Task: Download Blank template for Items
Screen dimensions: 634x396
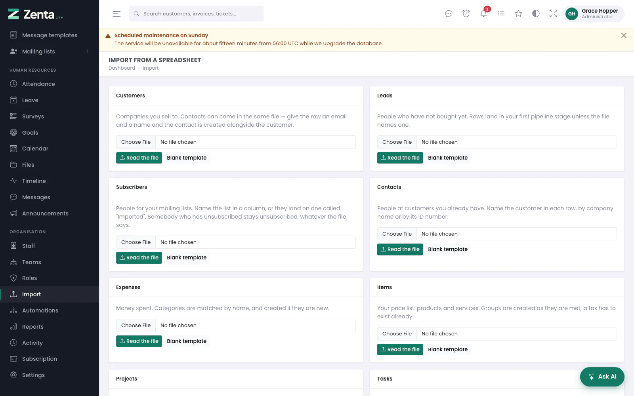Action: tap(448, 349)
